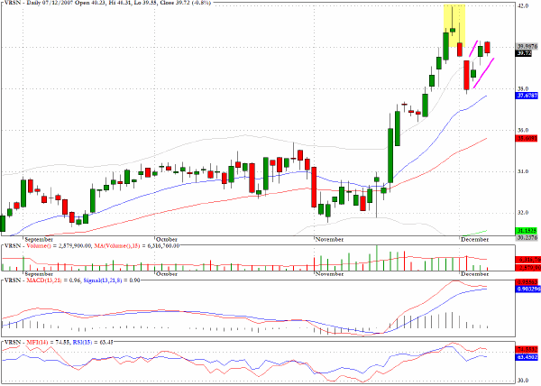Click the red '35.6091' moving average tag
This screenshot has height=386, width=541.
coord(527,138)
